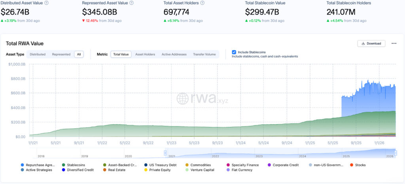Click the +6.14% asset holders change text

point(173,21)
